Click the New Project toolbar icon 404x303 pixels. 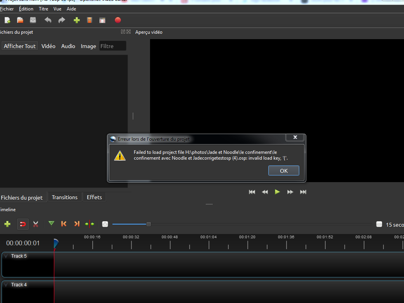point(7,20)
